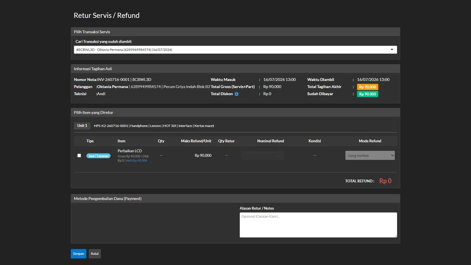The width and height of the screenshot is (471, 265).
Task: Click the 'Retur Servis / Refund' page heading
Action: point(107,15)
